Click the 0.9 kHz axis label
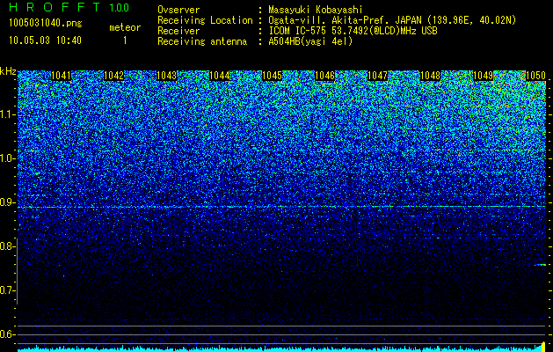 click(6, 202)
